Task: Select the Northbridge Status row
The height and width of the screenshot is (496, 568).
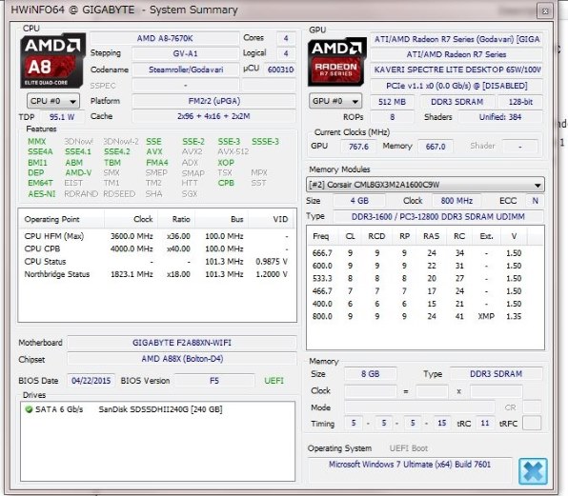Action: tap(156, 274)
